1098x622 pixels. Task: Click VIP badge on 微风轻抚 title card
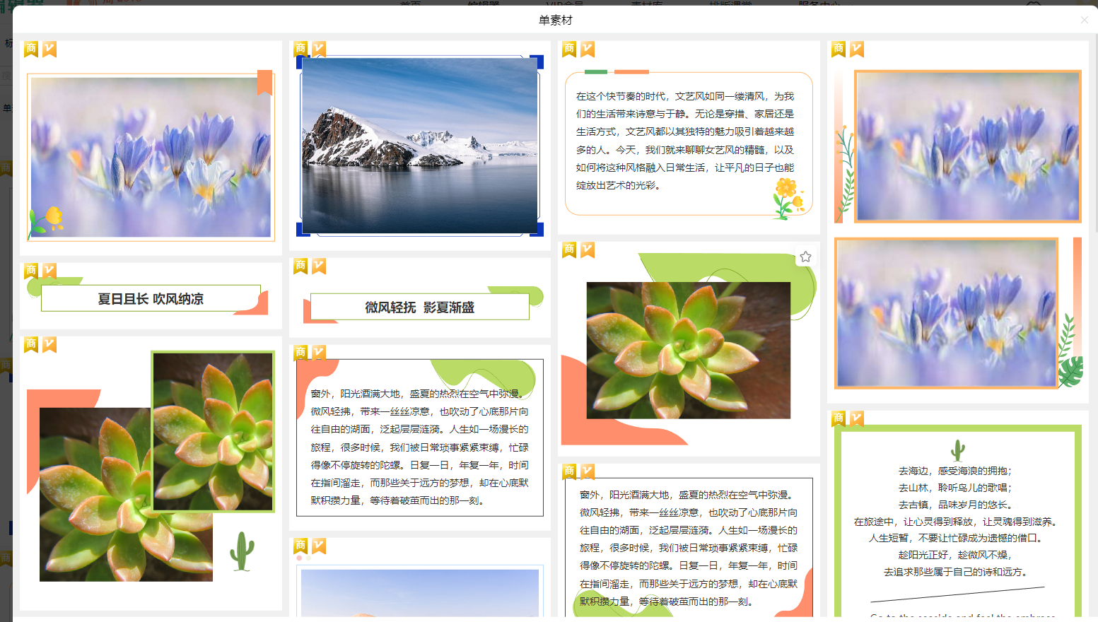pyautogui.click(x=319, y=266)
